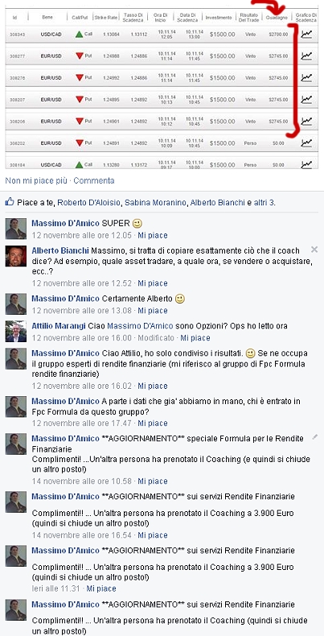Click the 'Strike Rate' column header
324x636 pixels.
(x=105, y=18)
